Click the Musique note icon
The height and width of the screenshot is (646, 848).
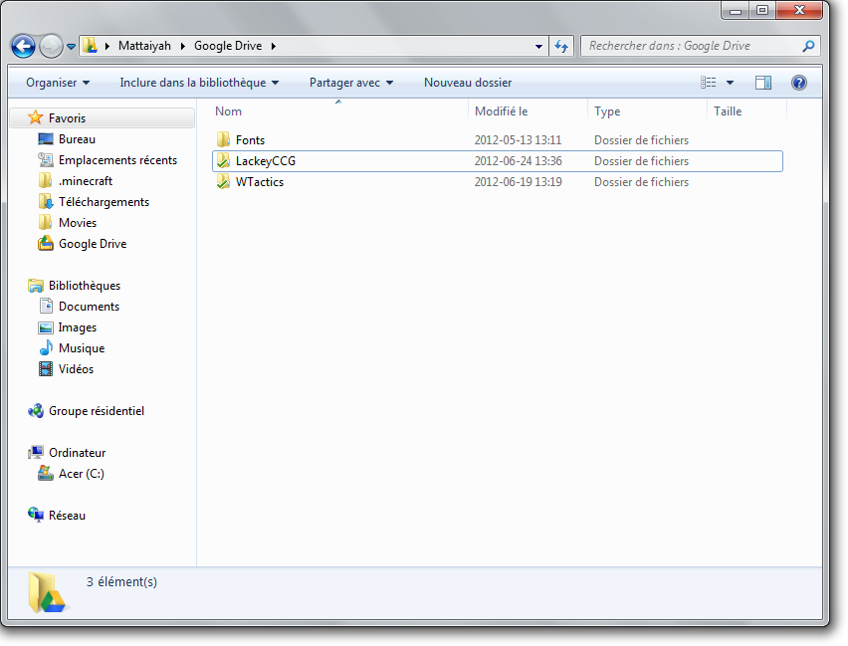coord(46,348)
